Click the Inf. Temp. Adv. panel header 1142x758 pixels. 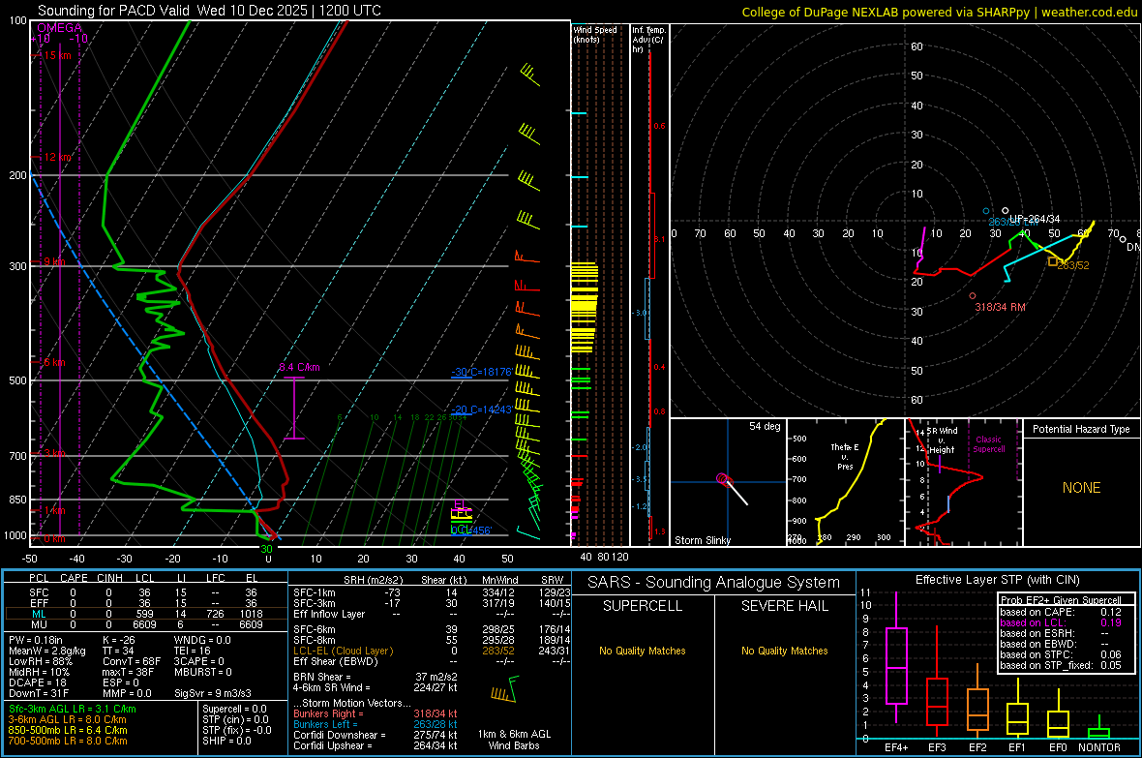click(x=648, y=40)
